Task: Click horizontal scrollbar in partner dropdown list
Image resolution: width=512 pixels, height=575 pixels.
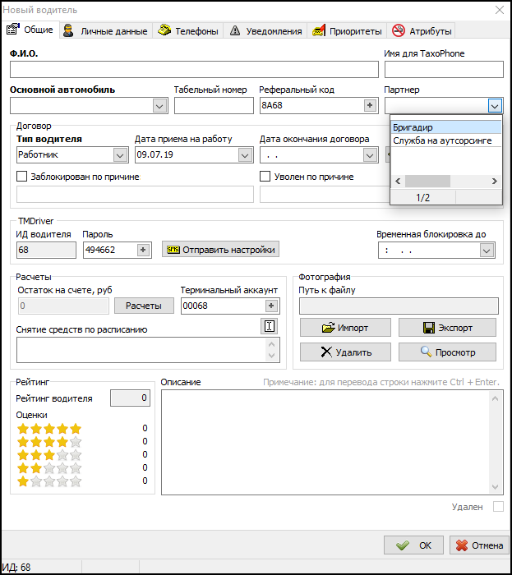Action: click(427, 181)
